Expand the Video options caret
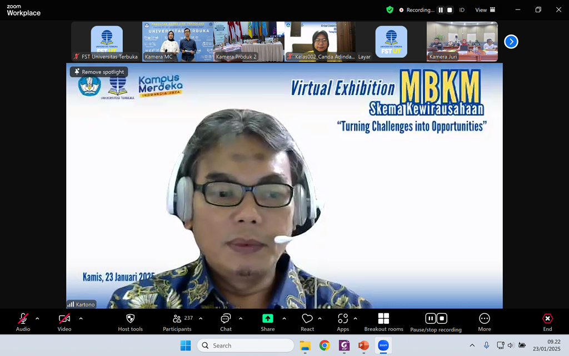 [x=81, y=319]
